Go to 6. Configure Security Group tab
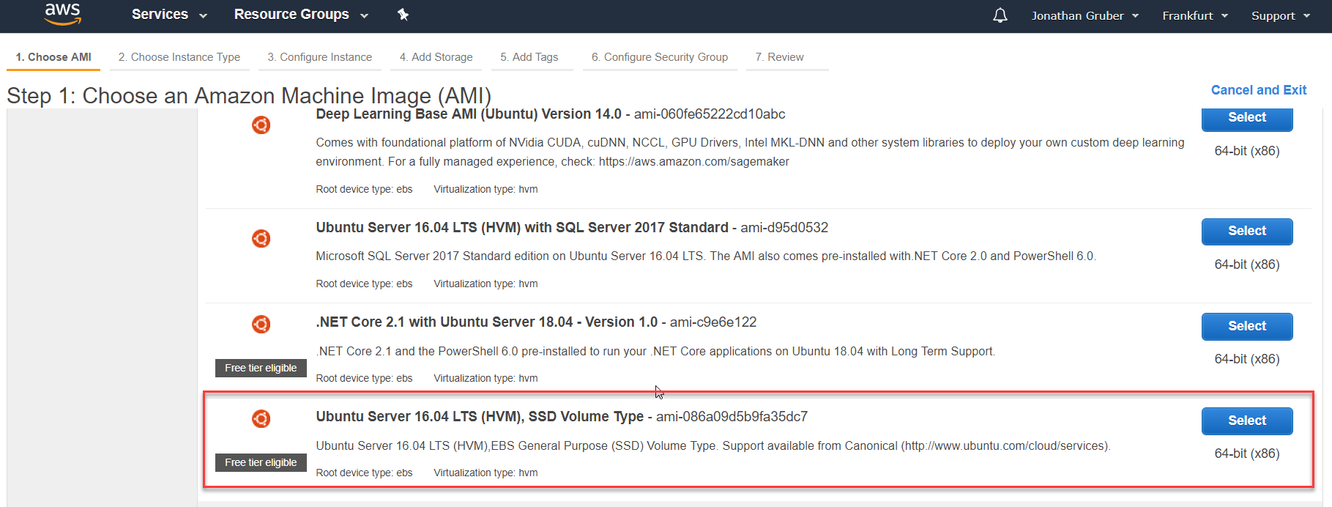Screen dimensions: 1332x507 (x=660, y=57)
